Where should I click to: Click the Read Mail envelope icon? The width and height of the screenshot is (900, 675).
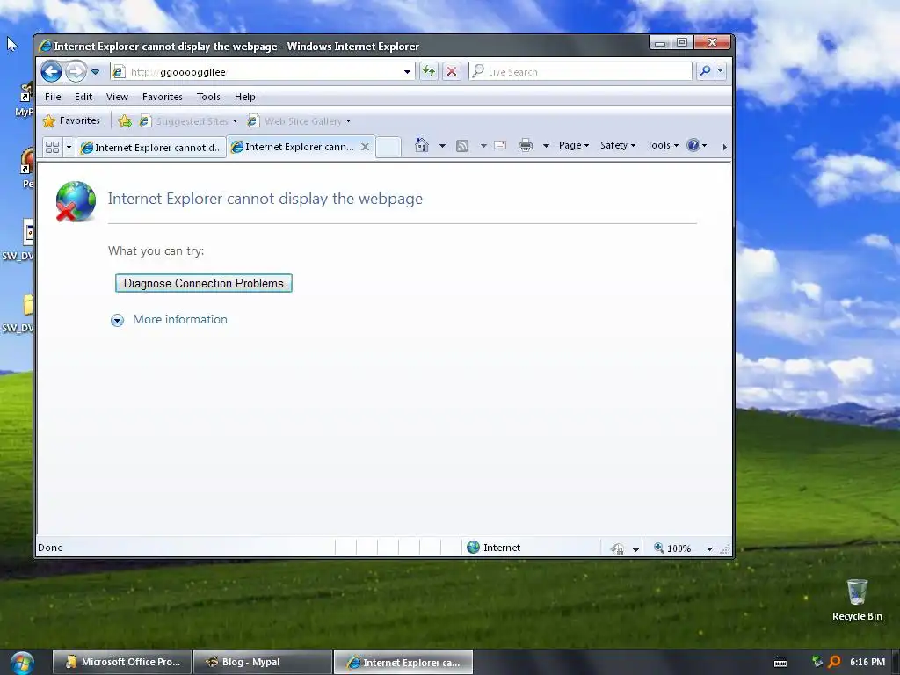pos(500,145)
